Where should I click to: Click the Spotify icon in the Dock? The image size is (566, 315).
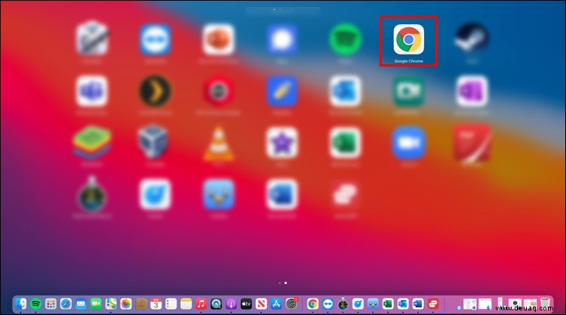35,304
